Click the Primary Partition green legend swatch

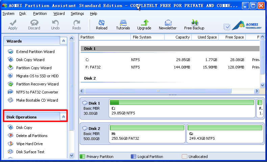click(x=82, y=156)
